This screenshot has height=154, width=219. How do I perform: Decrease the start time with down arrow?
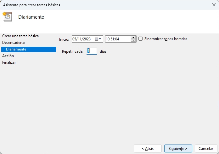tap(133, 40)
